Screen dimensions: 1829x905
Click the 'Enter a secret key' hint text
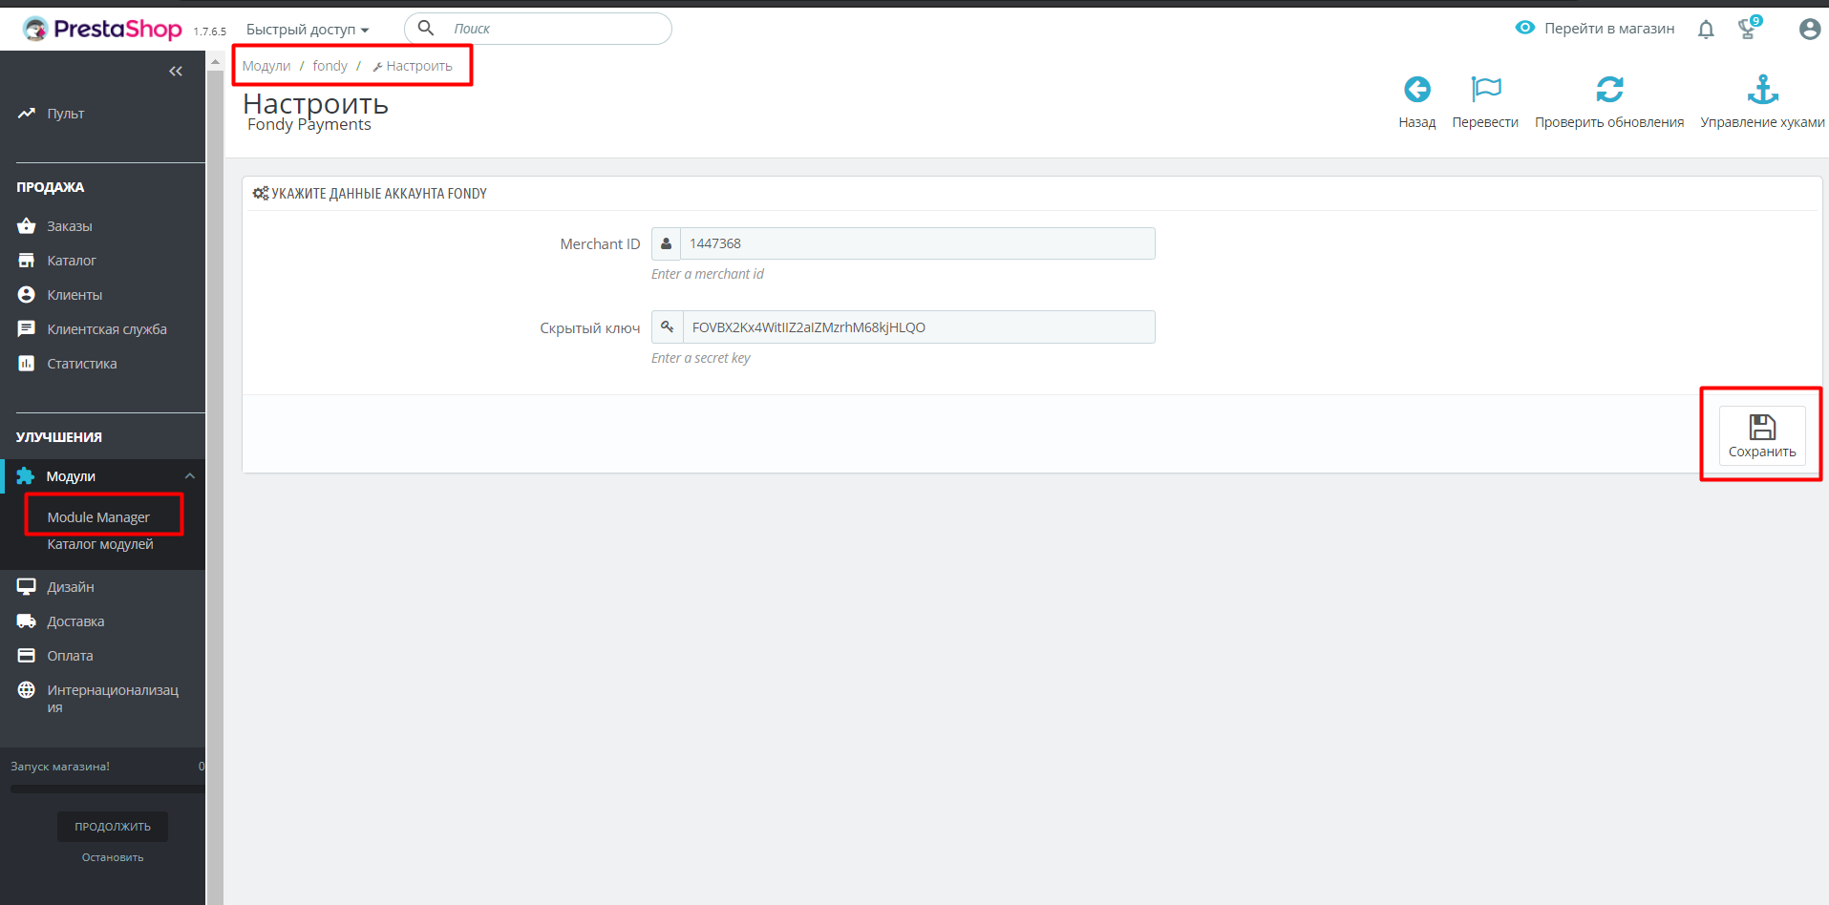(x=701, y=358)
